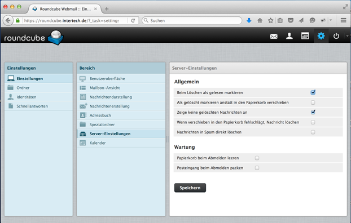This screenshot has height=223, width=351.
Task: Click the roundcube logo
Action: [x=34, y=37]
